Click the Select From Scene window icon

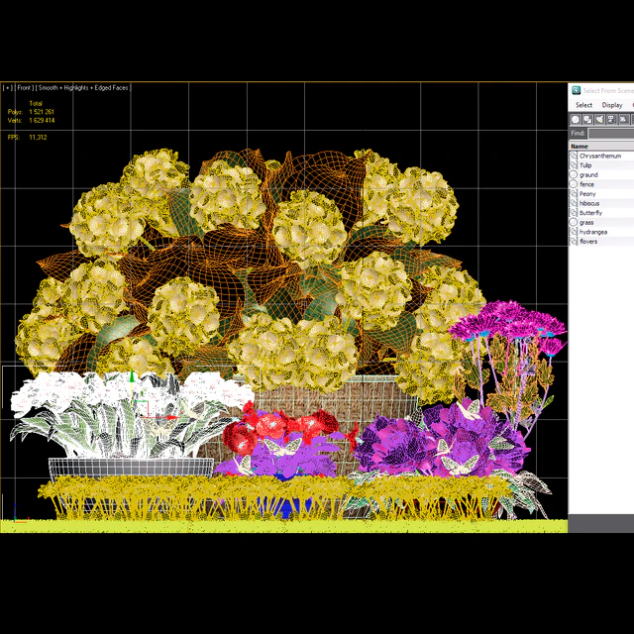[x=577, y=90]
